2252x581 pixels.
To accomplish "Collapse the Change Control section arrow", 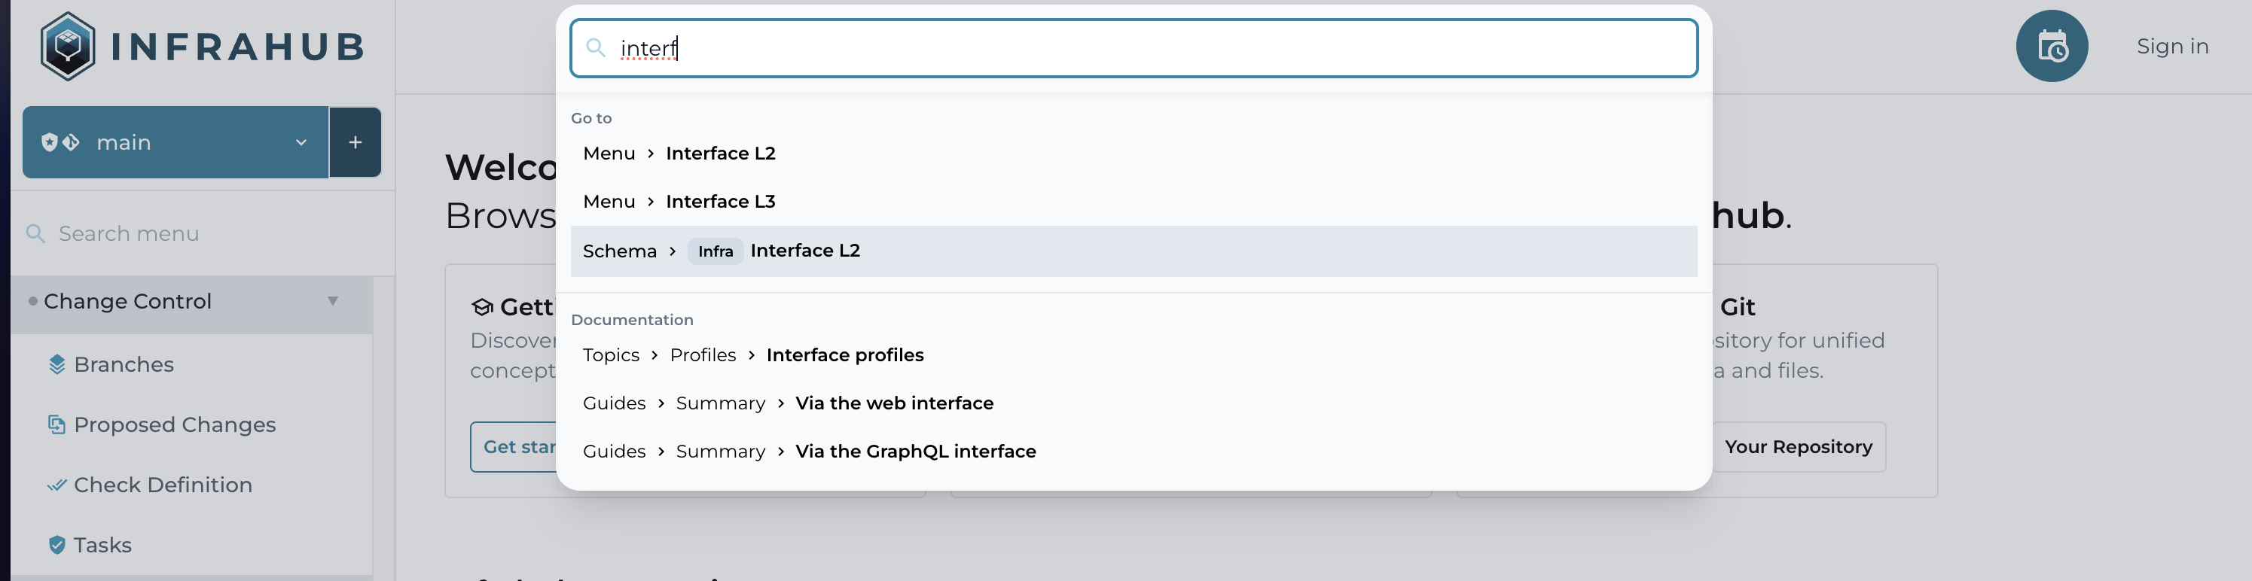I will pyautogui.click(x=332, y=302).
